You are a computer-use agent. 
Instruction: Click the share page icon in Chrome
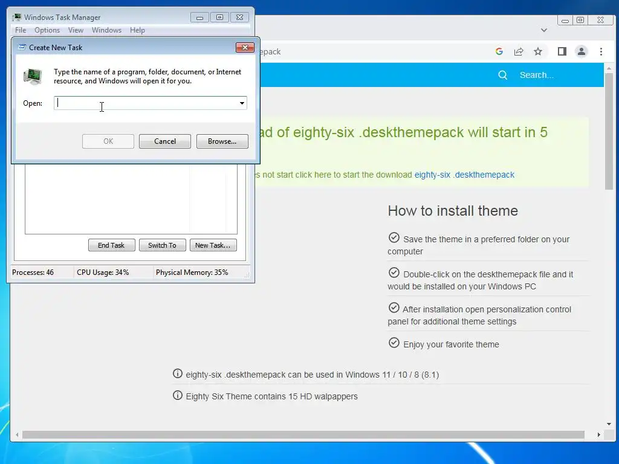coord(518,51)
